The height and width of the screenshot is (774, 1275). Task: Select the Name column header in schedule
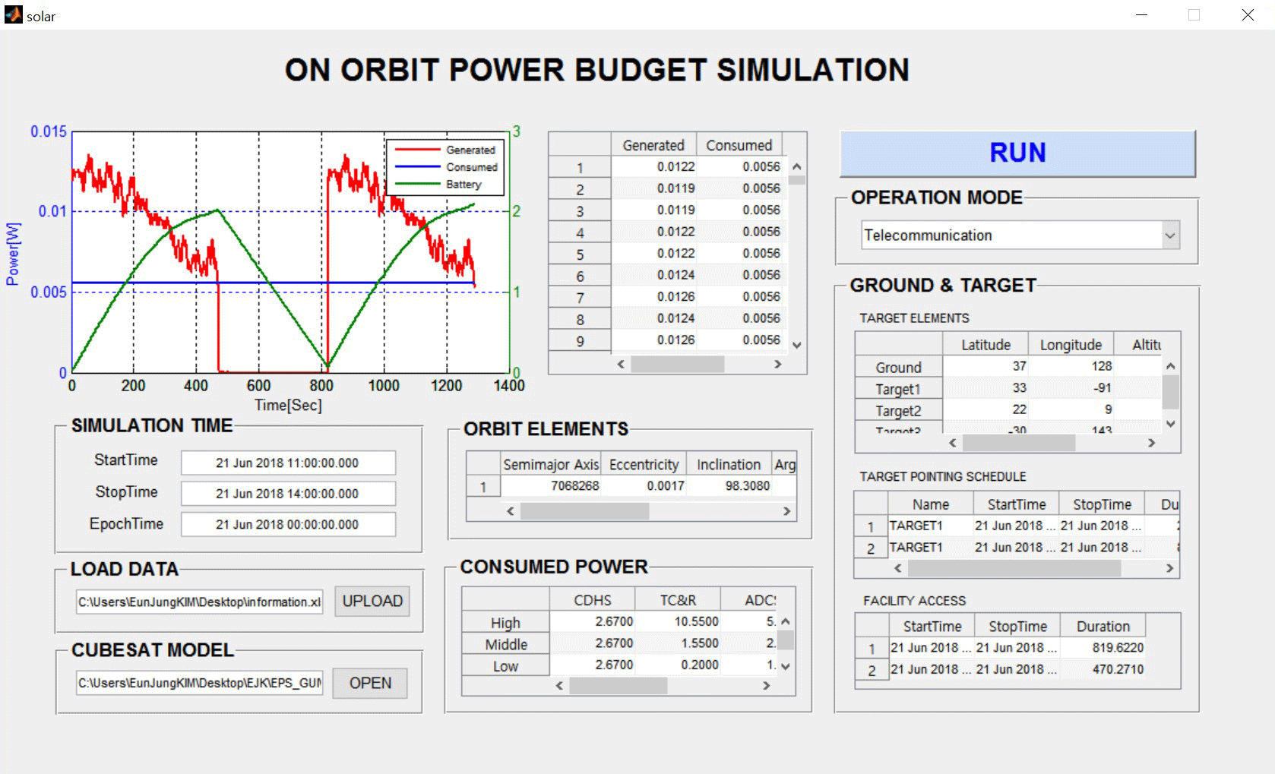tap(931, 504)
